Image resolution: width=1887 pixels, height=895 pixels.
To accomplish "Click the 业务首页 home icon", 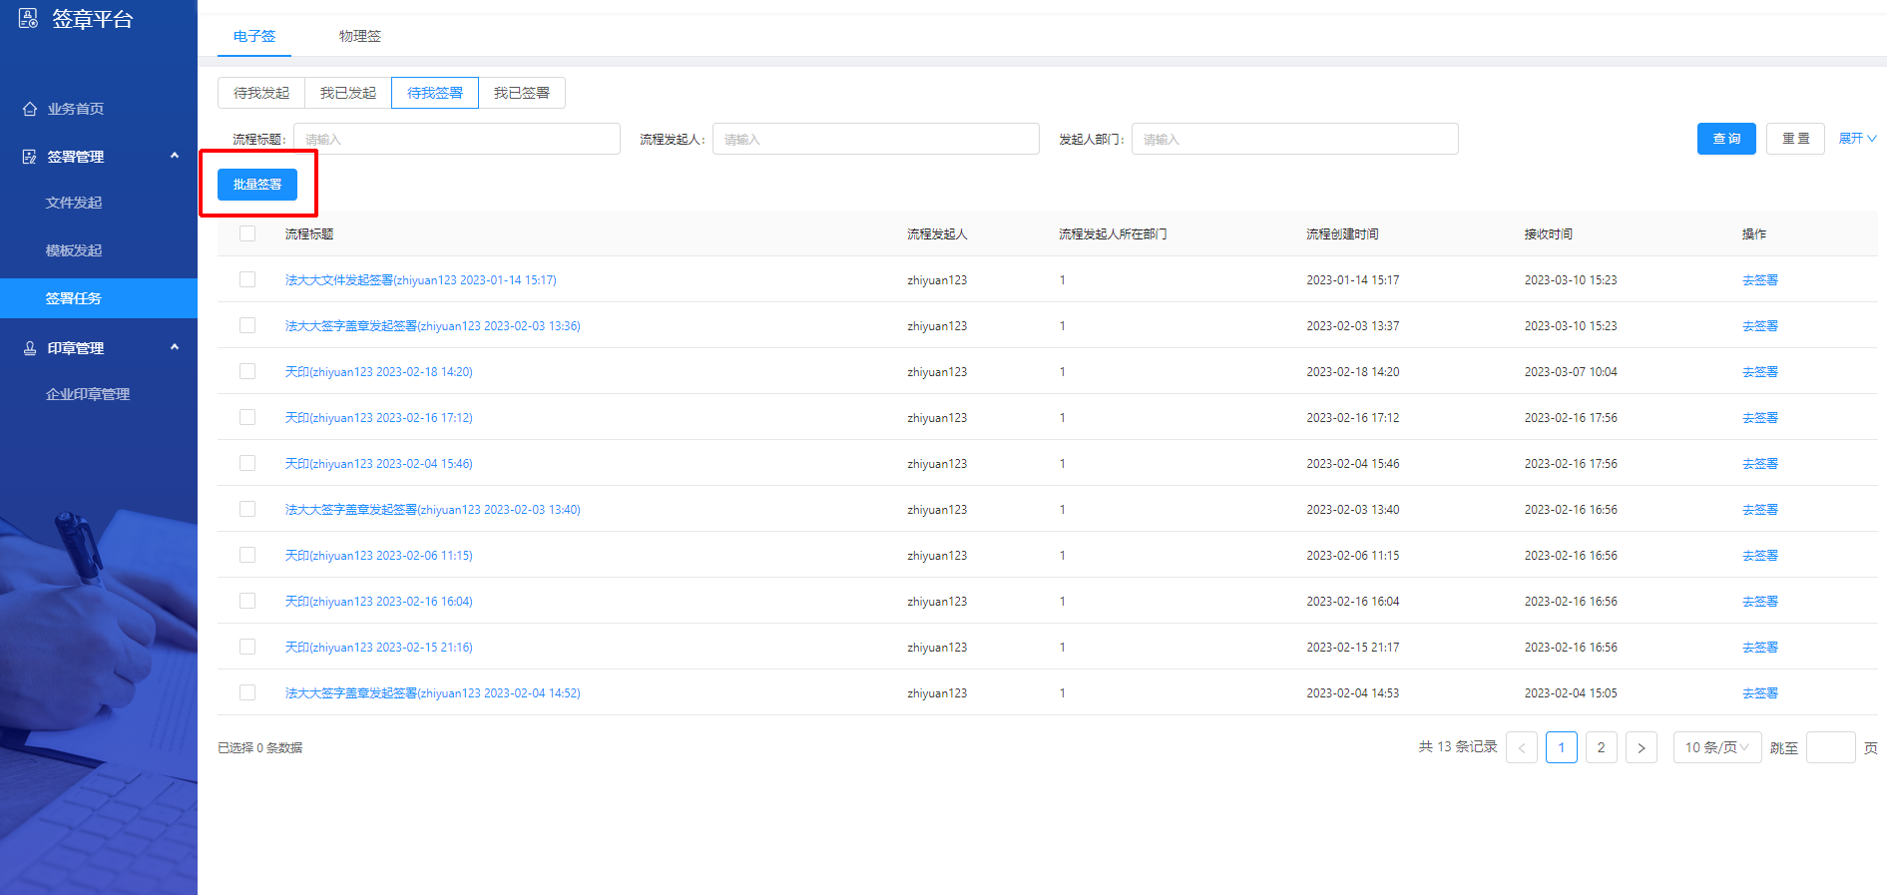I will [x=30, y=109].
